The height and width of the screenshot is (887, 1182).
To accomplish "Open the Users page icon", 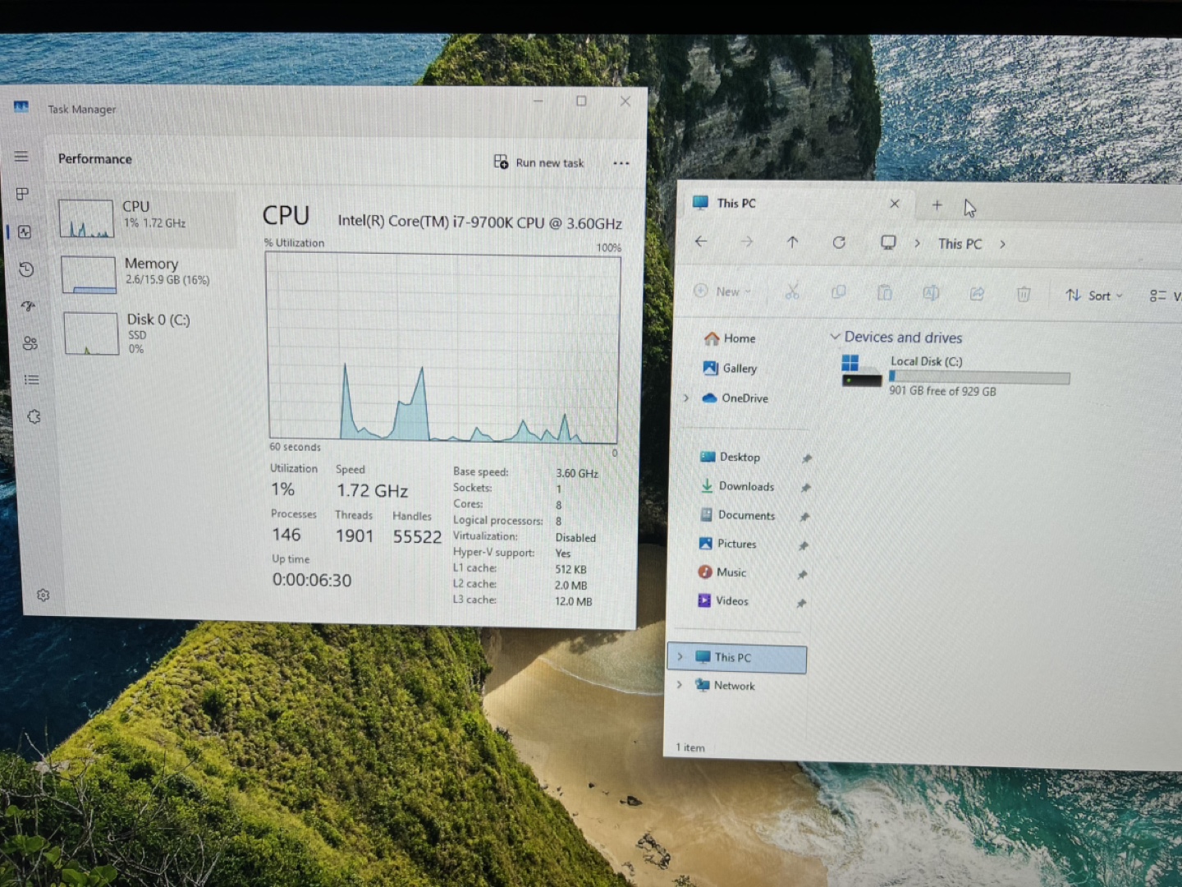I will (x=30, y=342).
